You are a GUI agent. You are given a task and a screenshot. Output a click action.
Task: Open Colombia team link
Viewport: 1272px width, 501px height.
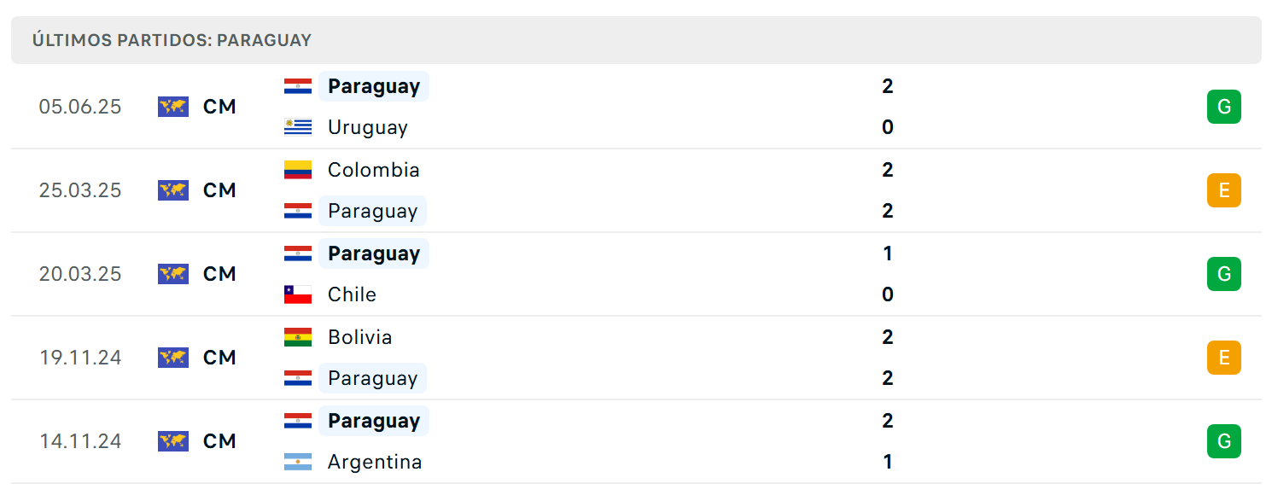374,170
